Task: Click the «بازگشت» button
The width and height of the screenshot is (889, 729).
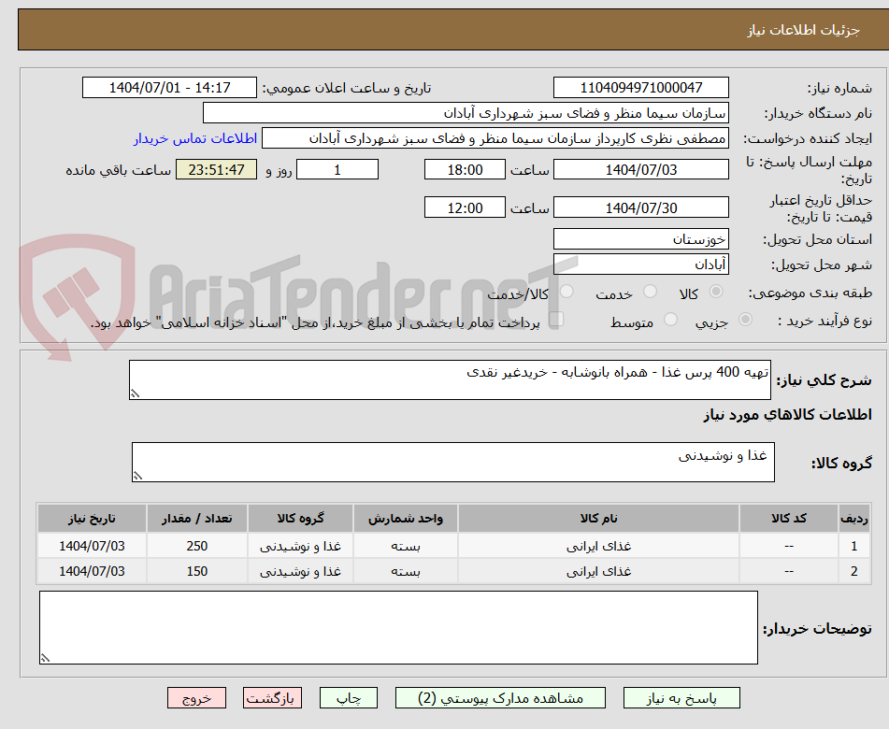Action: [x=272, y=697]
